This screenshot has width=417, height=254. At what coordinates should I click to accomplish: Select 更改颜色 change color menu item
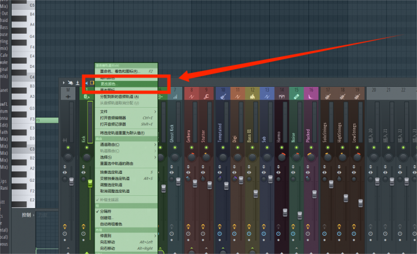pyautogui.click(x=126, y=84)
